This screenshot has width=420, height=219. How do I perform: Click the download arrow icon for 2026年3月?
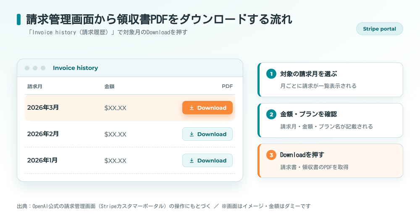tap(192, 108)
